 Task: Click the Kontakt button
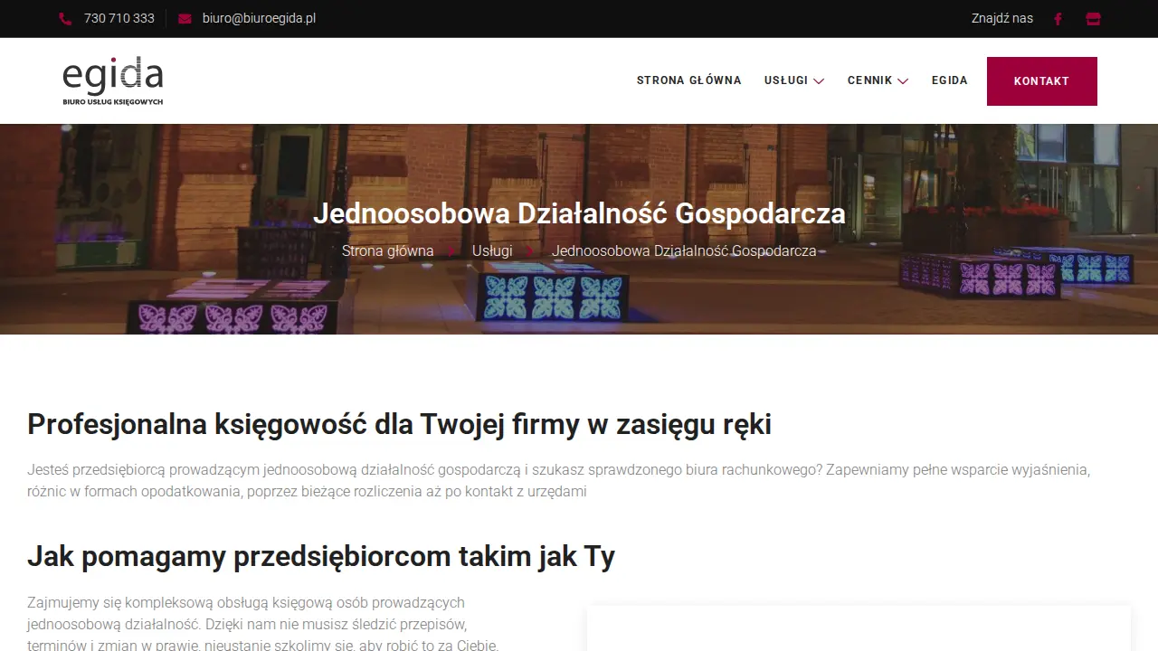coord(1042,81)
